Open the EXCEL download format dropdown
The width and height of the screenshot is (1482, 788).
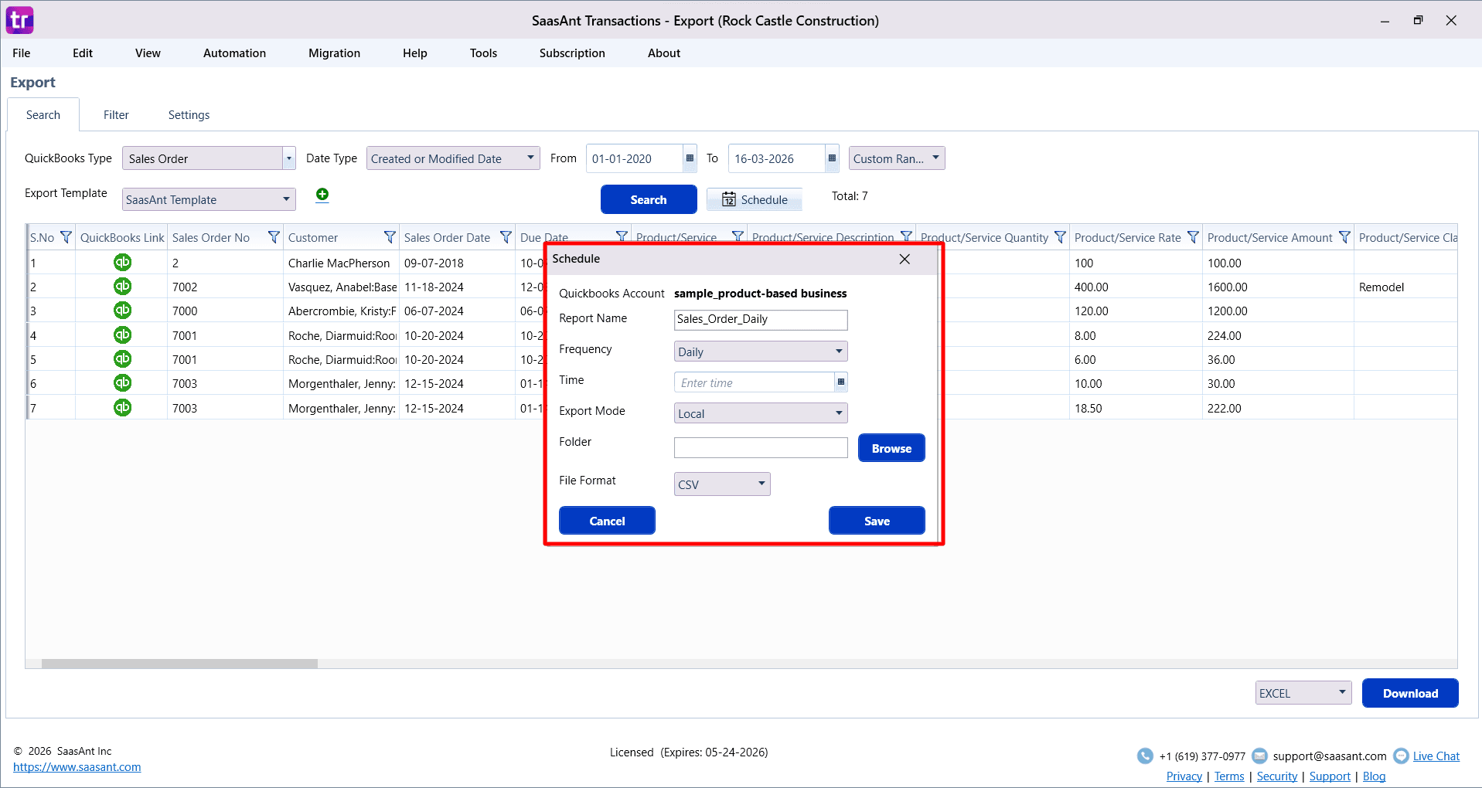click(x=1303, y=693)
